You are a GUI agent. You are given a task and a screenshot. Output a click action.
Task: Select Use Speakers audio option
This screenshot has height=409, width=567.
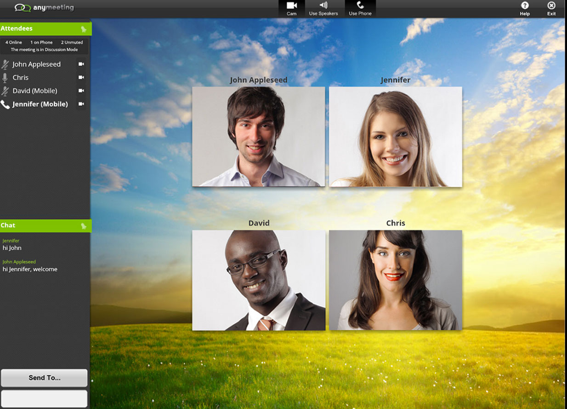(323, 9)
